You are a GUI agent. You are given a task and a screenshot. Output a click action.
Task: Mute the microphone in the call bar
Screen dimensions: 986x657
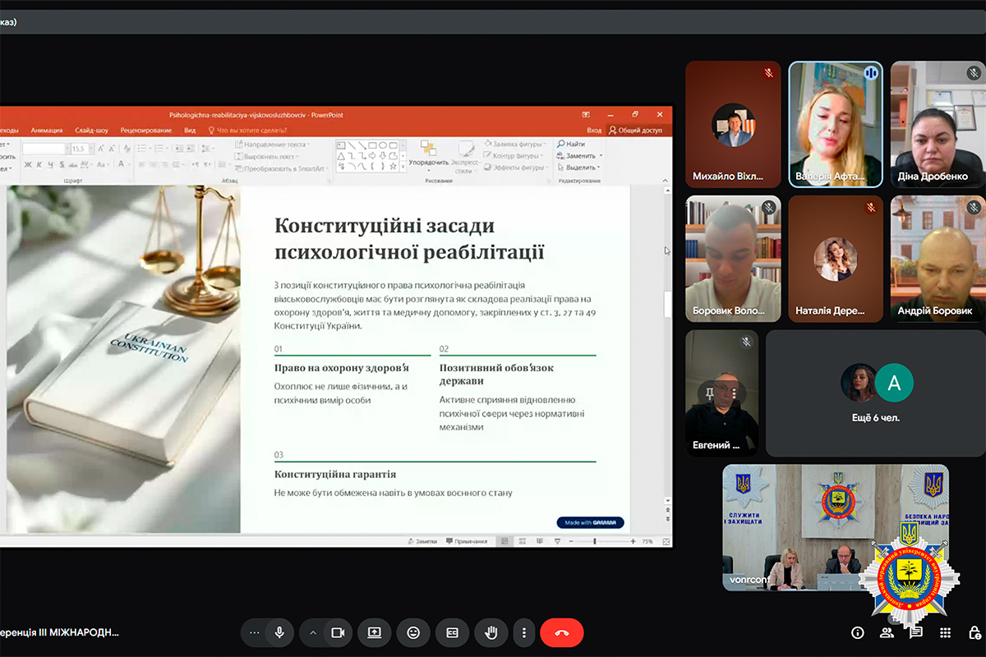pyautogui.click(x=279, y=632)
